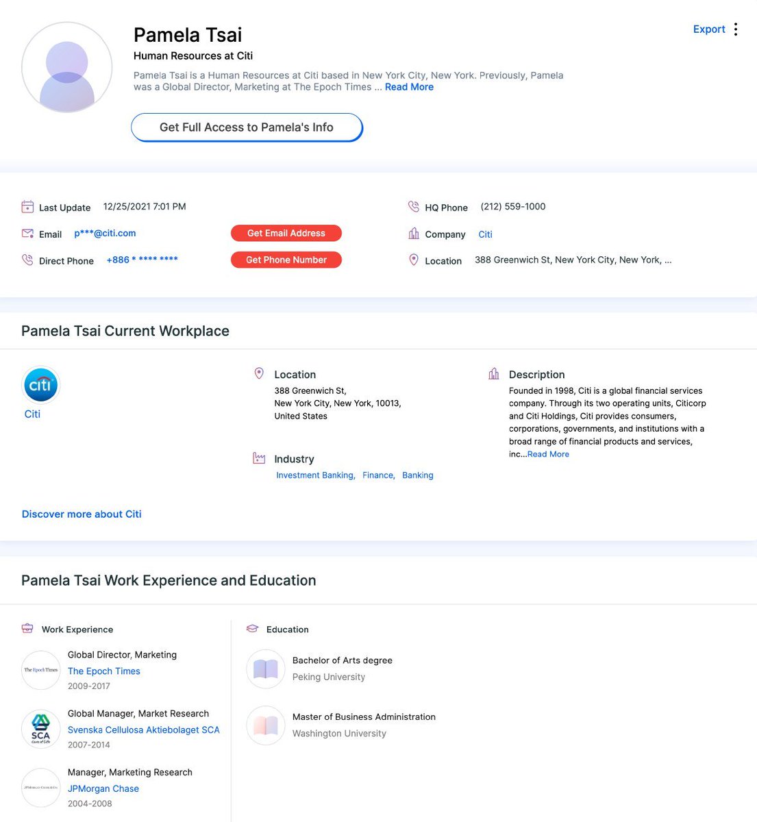757x822 pixels.
Task: Expand Citi description with Read More
Action: click(548, 454)
